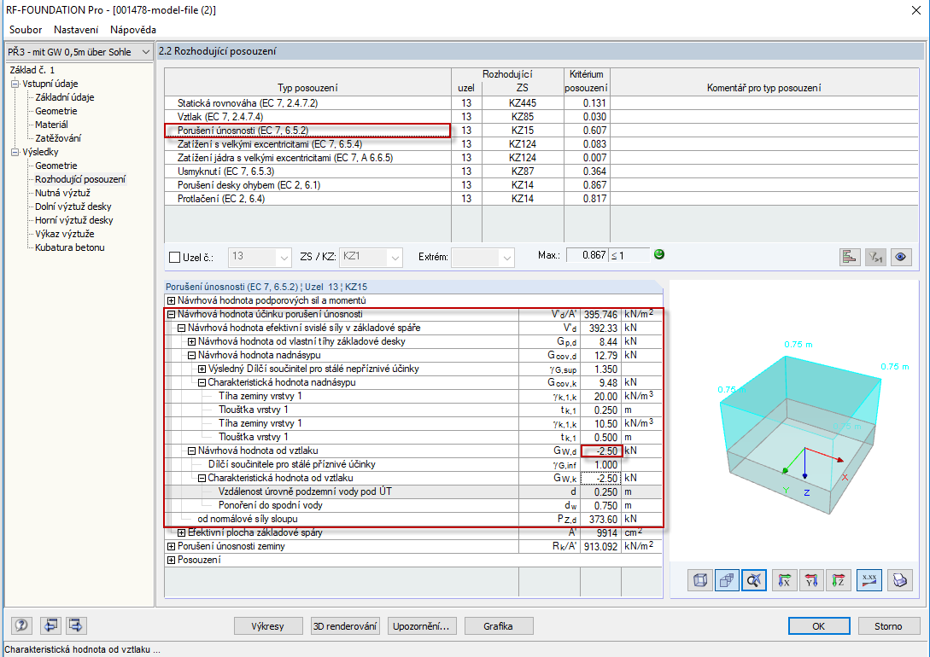930x657 pixels.
Task: Open the Nastavení menu
Action: click(x=76, y=30)
